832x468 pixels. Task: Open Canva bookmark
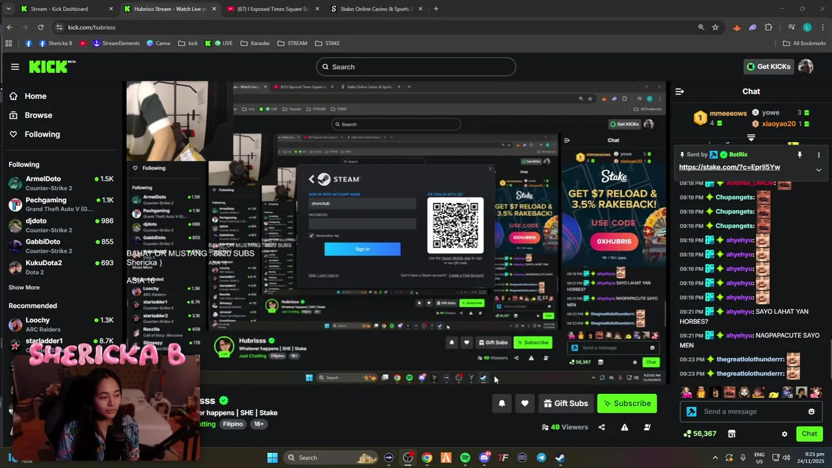point(159,44)
